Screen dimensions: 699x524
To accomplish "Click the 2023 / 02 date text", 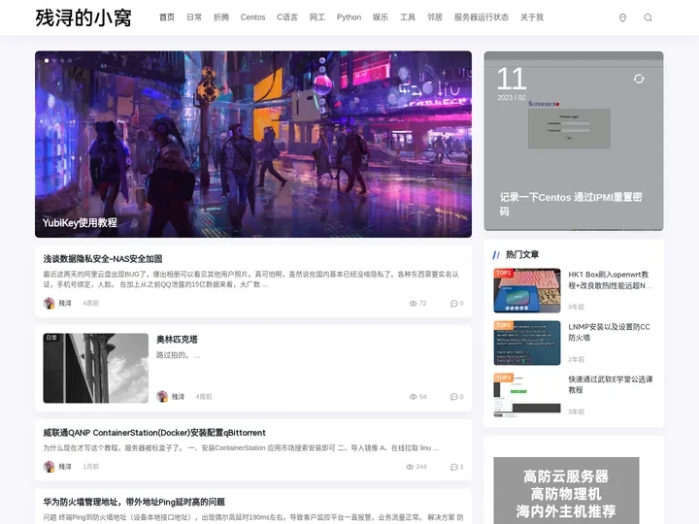I will (x=512, y=98).
